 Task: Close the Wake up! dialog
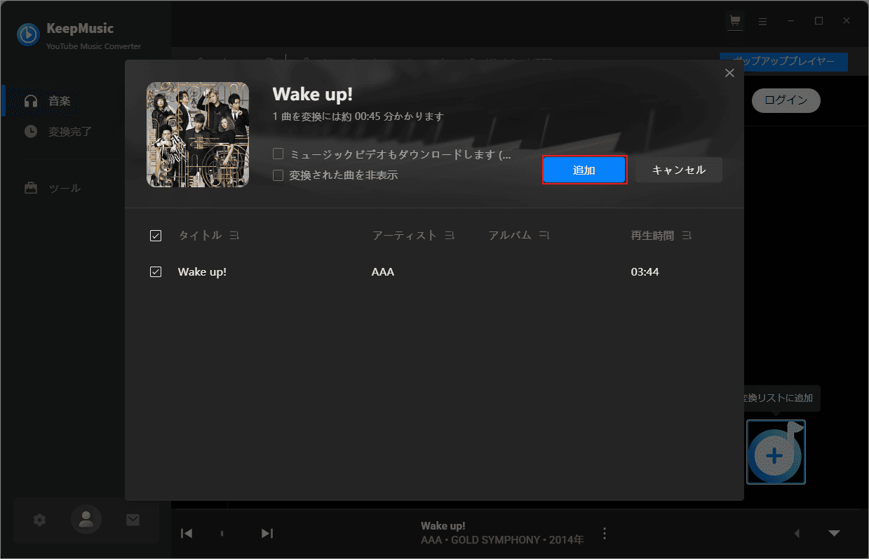pyautogui.click(x=729, y=73)
